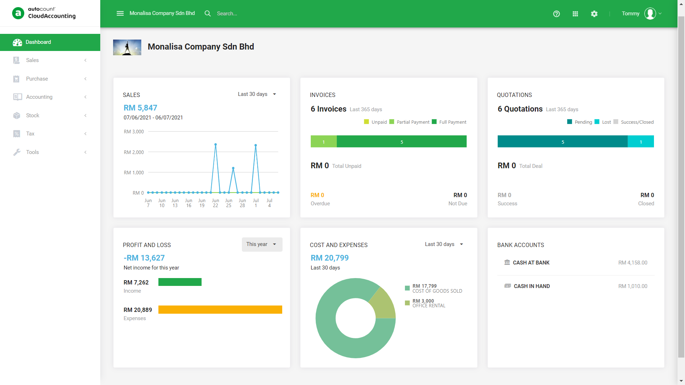Viewport: 685px width, 385px height.
Task: Click the Tommy user avatar icon
Action: [x=650, y=14]
